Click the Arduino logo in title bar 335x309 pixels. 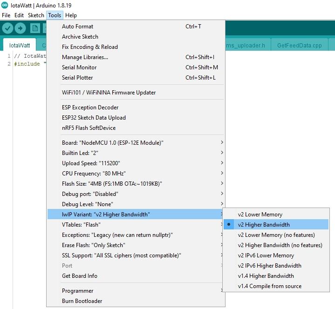coord(5,5)
